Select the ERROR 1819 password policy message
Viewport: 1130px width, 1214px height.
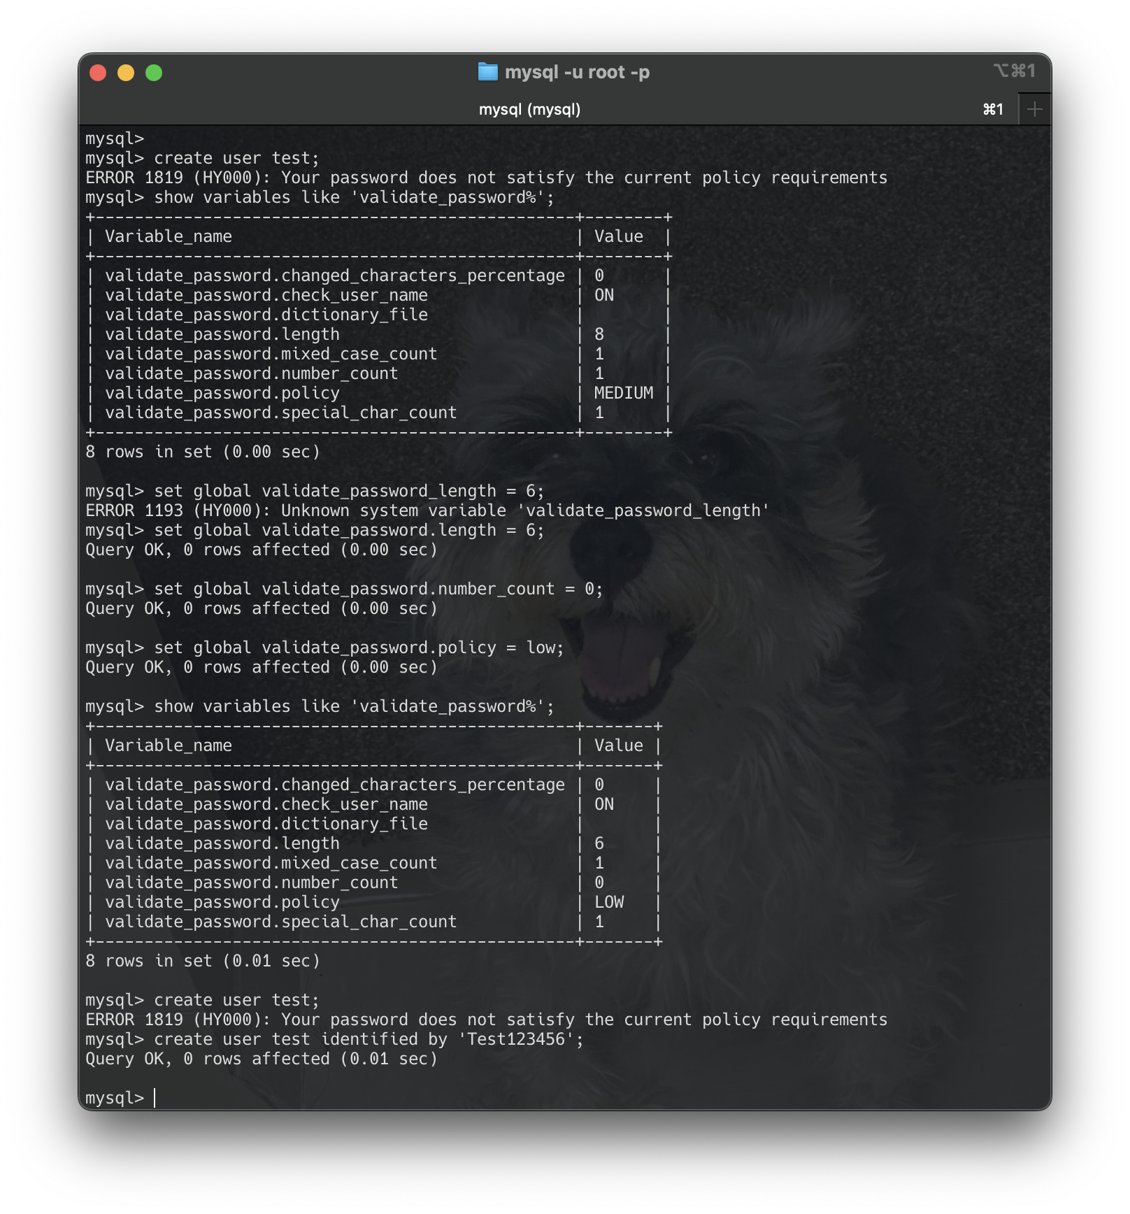point(486,178)
